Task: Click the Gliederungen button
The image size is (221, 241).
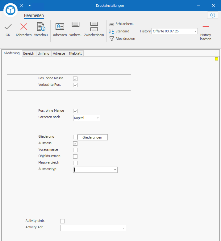Action: (x=93, y=137)
